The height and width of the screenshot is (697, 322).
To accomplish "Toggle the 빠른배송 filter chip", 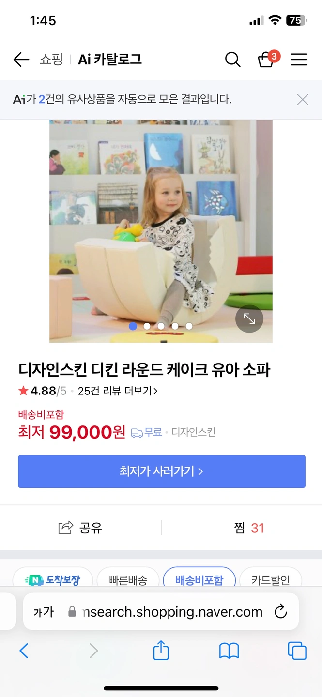I will (x=128, y=580).
